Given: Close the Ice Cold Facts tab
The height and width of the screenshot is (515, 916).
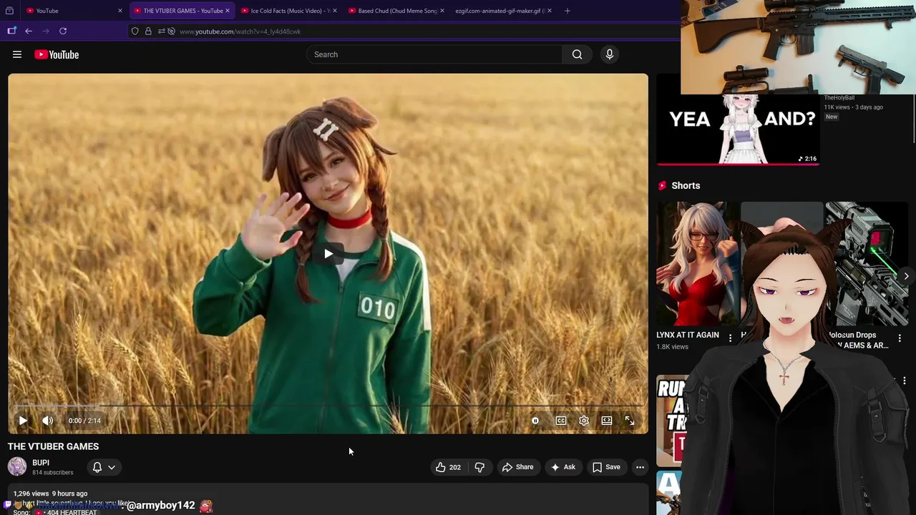Looking at the screenshot, I should tap(335, 11).
